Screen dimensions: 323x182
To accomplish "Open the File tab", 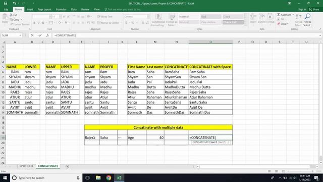I will [6, 10].
